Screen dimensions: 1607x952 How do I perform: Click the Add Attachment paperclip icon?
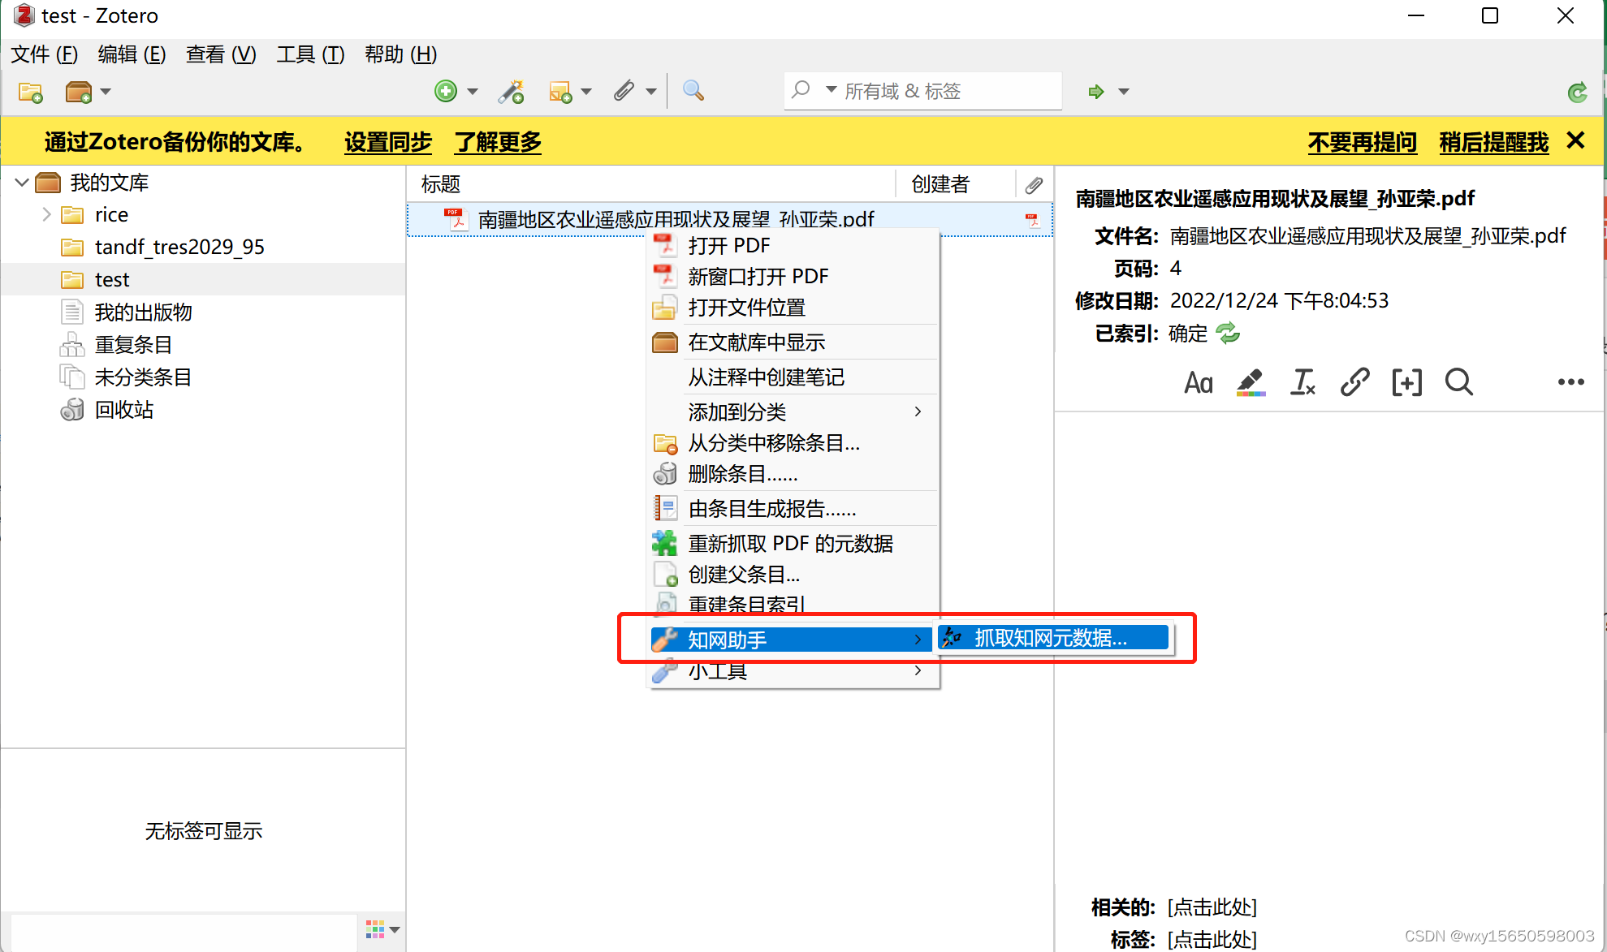(624, 92)
